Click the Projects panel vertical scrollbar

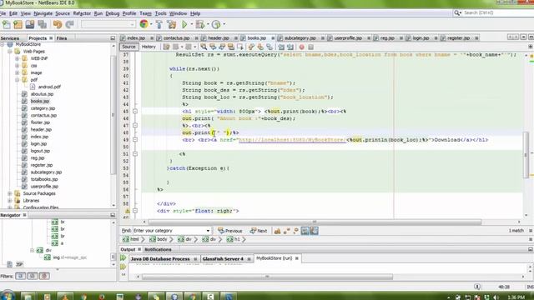(x=113, y=116)
